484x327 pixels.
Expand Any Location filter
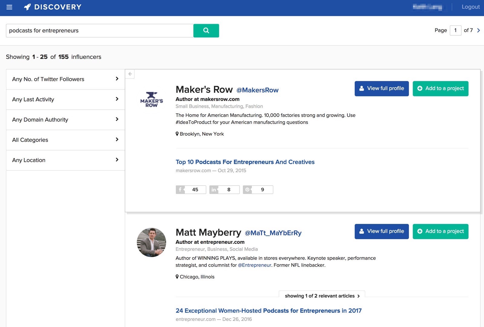point(65,160)
